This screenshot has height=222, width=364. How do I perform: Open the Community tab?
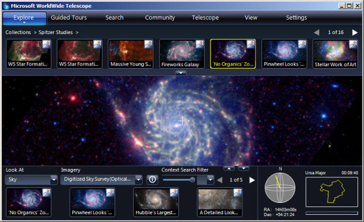click(x=160, y=17)
